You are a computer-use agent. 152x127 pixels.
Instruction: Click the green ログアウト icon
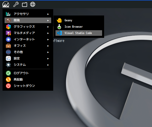pyautogui.click(x=8, y=73)
